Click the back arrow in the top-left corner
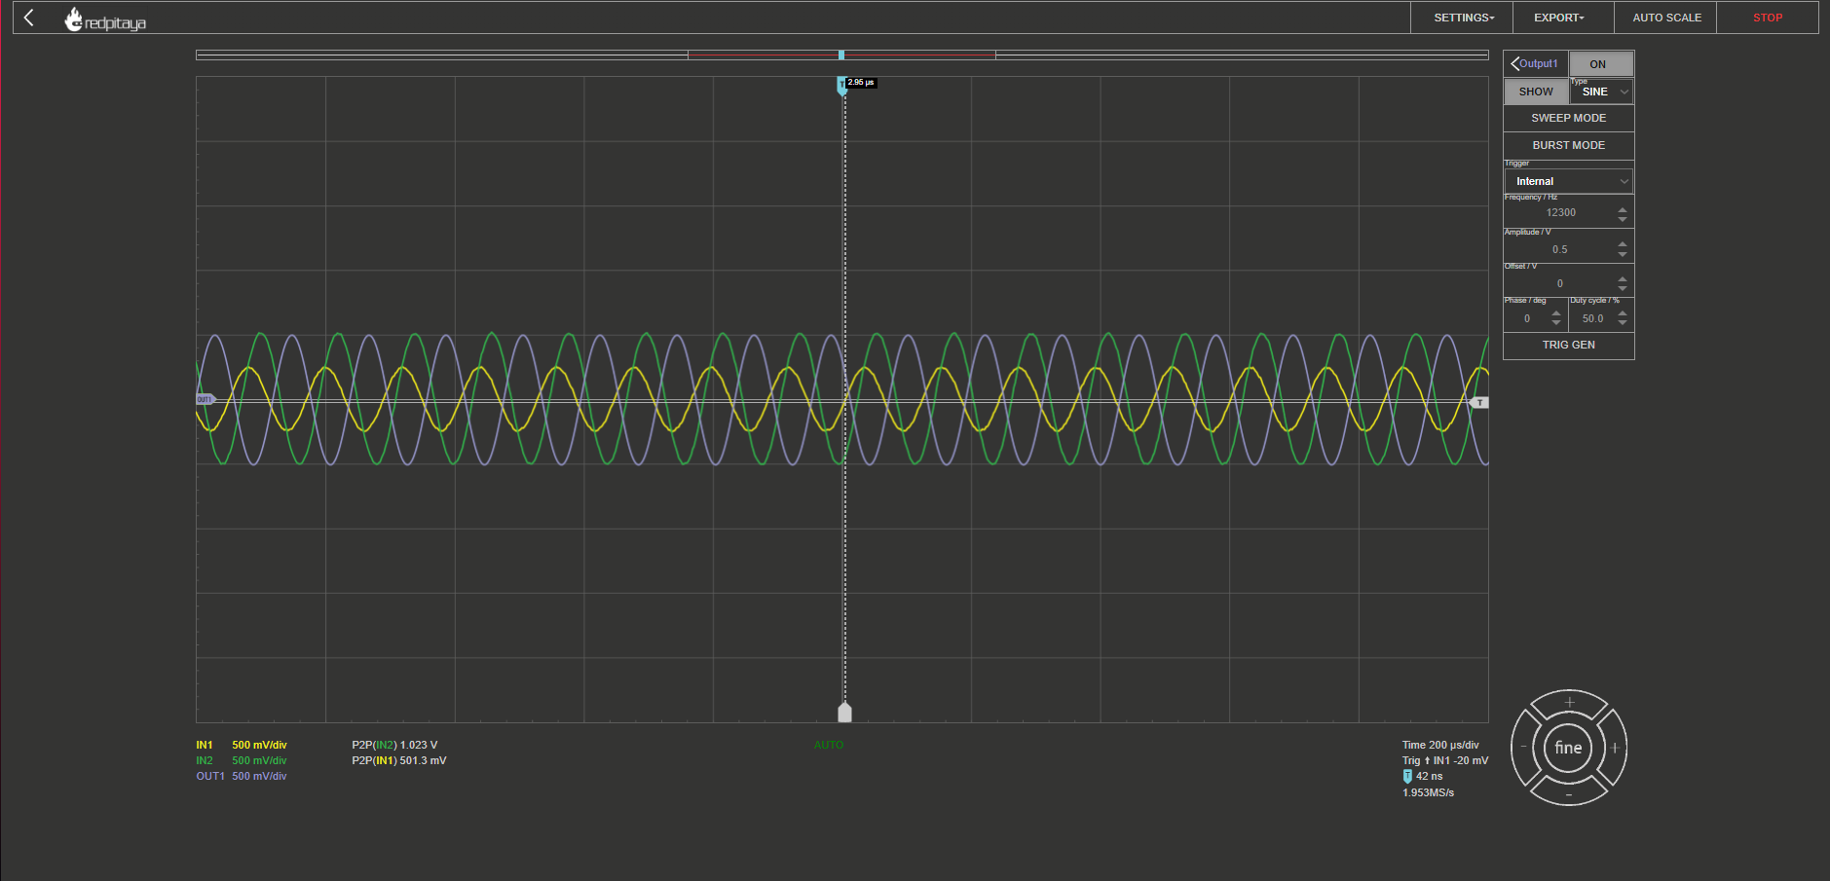This screenshot has height=881, width=1830. click(x=28, y=18)
